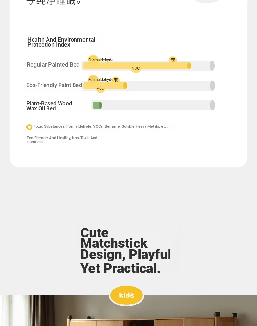Screen dimensions: 257x326
Task: Click the VOC bubble under Eco-Friendly Paint bar
Action: coord(101,88)
